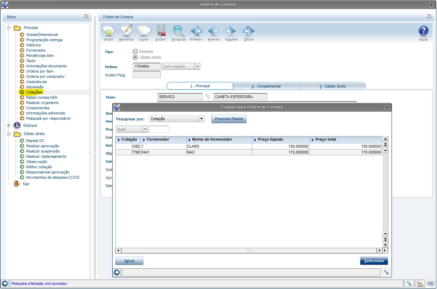Image resolution: width=437 pixels, height=289 pixels.
Task: Expand the Estoque tree node
Action: [x=9, y=125]
